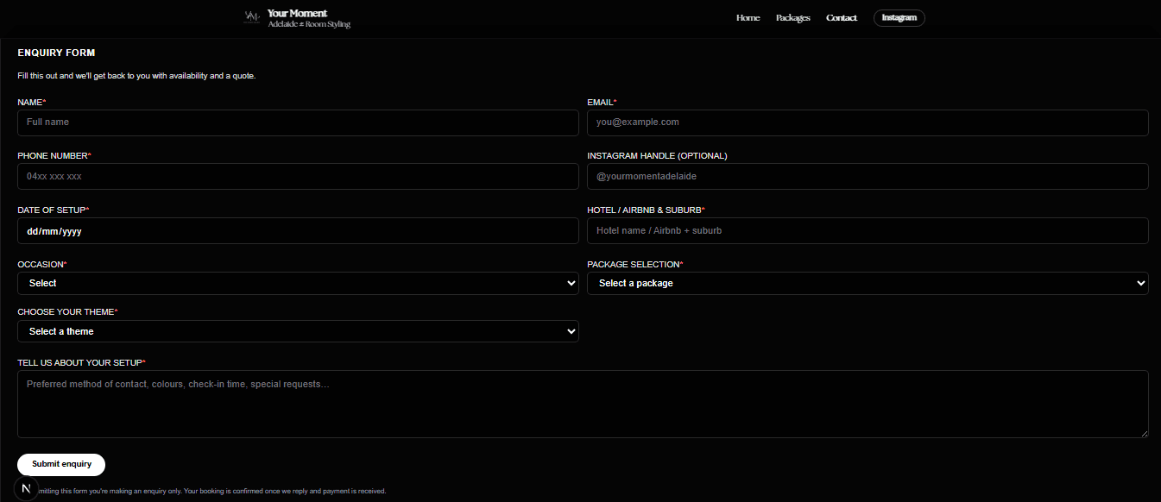Click the Hotel / Airbnb suburb field
Viewport: 1161px width, 502px height.
pyautogui.click(x=868, y=230)
